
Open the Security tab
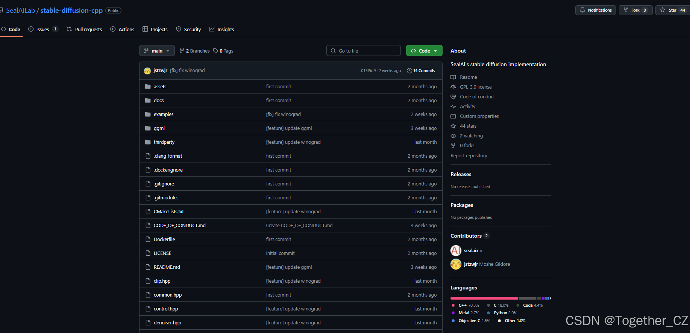[x=188, y=29]
